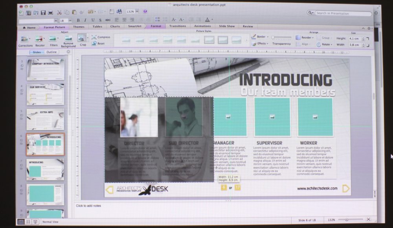The image size is (393, 228).
Task: Toggle Bold formatting
Action: tap(78, 20)
